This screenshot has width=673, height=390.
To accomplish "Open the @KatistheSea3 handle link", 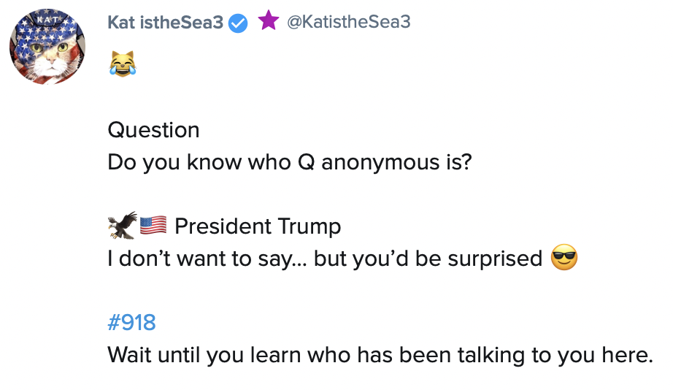I will coord(348,22).
